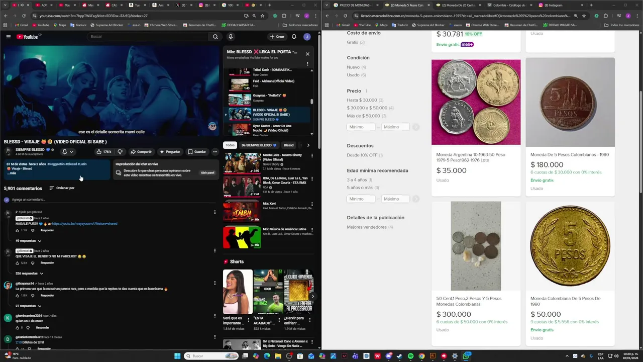Click the Máximo price input field
The image size is (643, 362).
coord(395,127)
